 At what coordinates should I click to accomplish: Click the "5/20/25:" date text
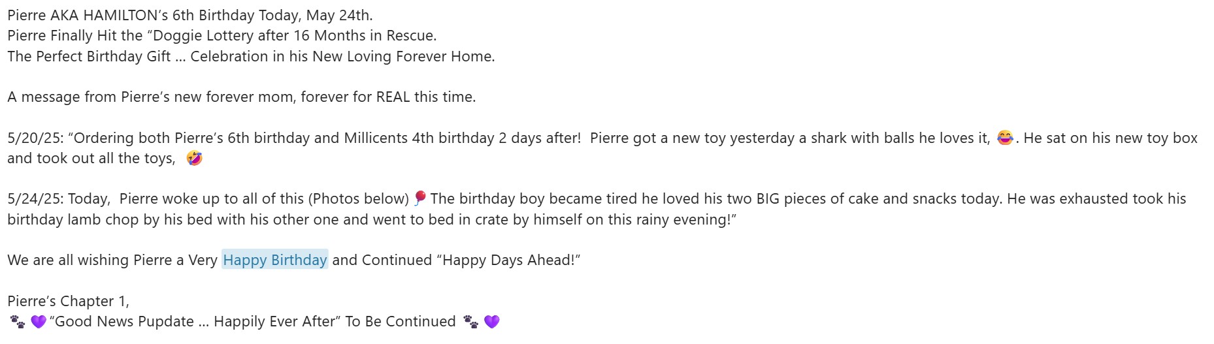click(x=35, y=138)
